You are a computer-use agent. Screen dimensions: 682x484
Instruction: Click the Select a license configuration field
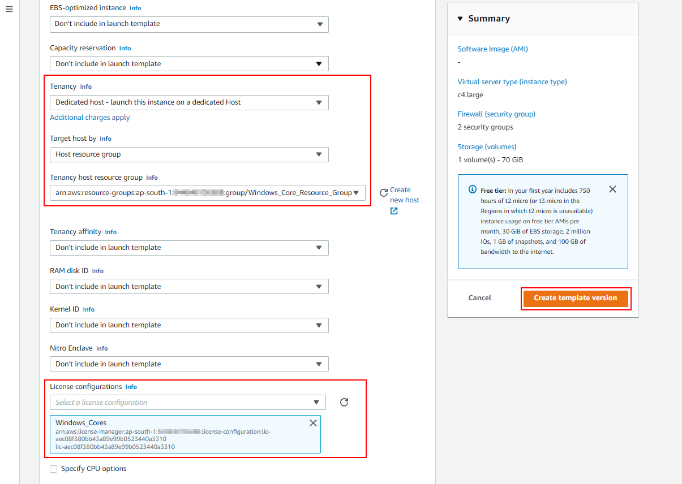click(x=187, y=402)
